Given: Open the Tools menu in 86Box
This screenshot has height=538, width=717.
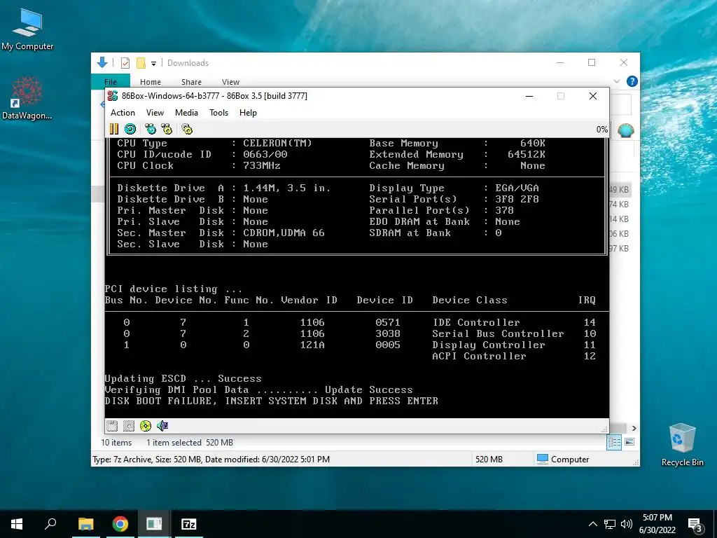Looking at the screenshot, I should [218, 113].
